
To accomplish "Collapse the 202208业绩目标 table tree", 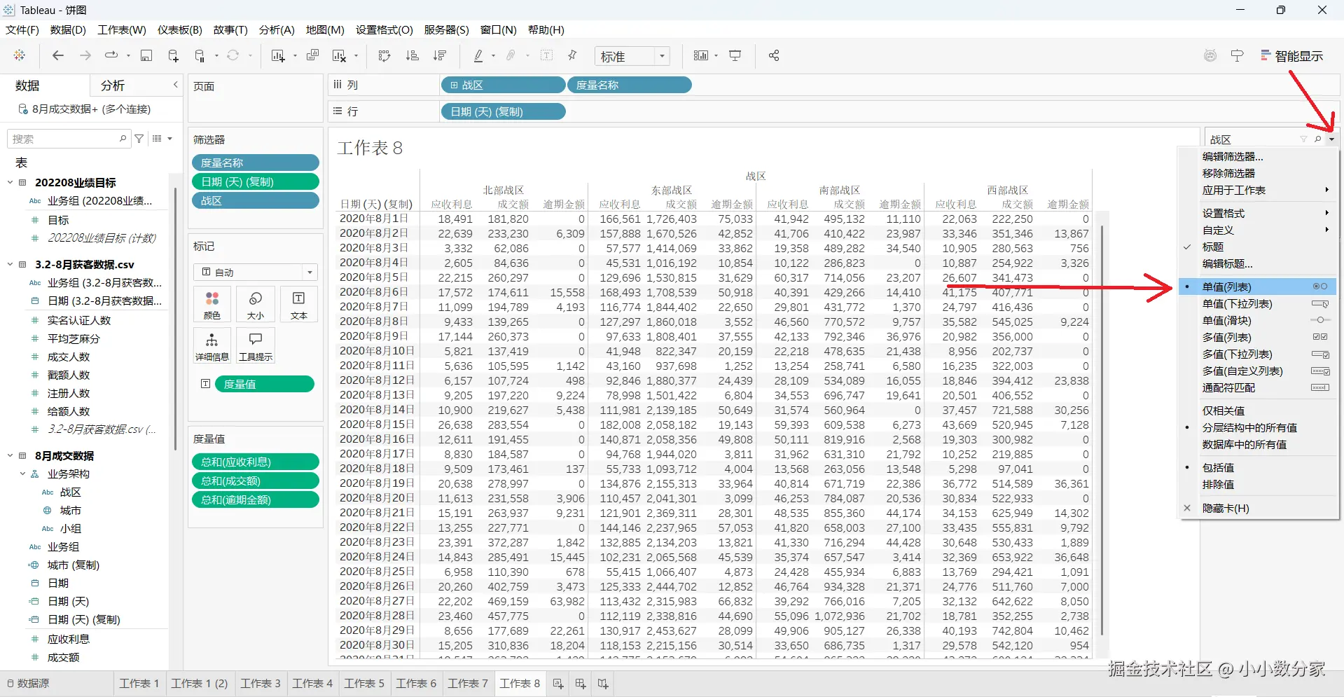I will [x=10, y=182].
